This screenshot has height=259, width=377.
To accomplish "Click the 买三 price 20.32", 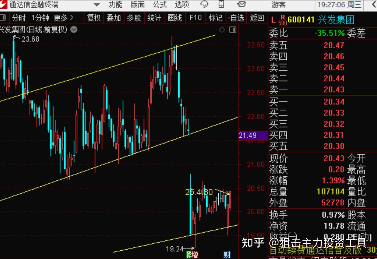I will pos(334,124).
